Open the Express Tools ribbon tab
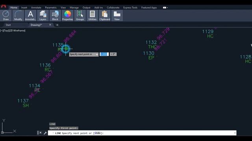This screenshot has height=141, width=252. click(130, 7)
